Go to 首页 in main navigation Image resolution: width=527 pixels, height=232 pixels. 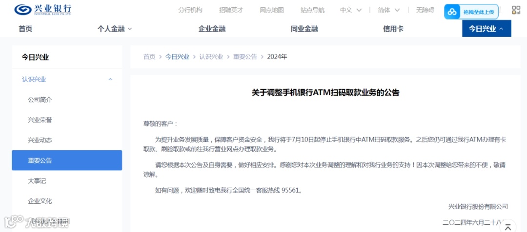pos(25,29)
